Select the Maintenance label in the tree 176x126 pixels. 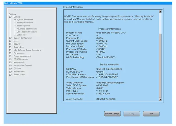(x=19, y=71)
